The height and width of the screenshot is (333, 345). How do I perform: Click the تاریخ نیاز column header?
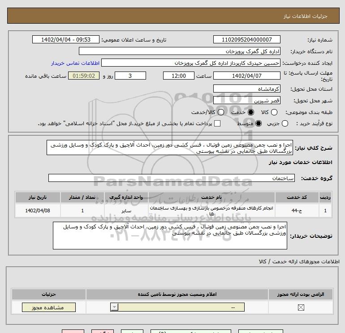click(38, 197)
